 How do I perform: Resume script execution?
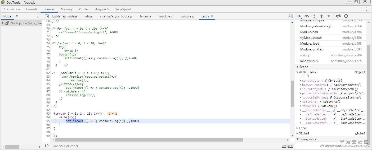(x=299, y=16)
